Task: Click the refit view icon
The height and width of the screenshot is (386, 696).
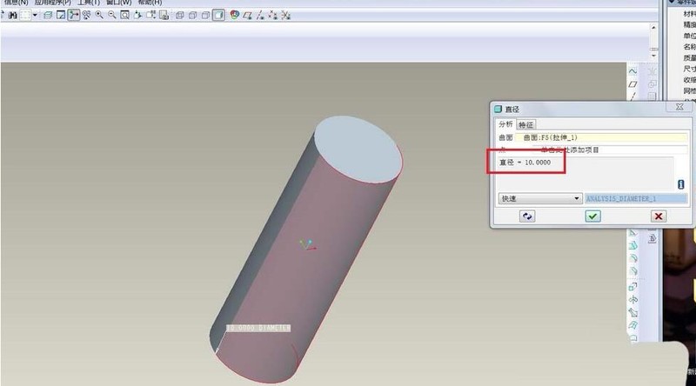Action: click(124, 15)
